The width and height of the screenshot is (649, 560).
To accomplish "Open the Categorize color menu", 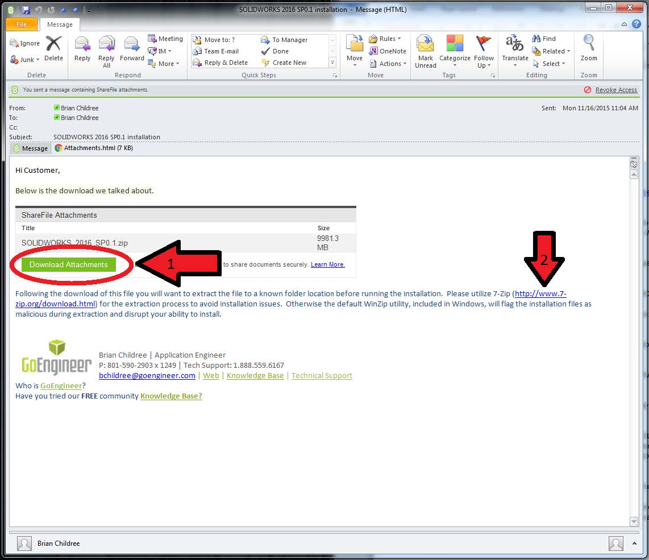I will pyautogui.click(x=455, y=51).
